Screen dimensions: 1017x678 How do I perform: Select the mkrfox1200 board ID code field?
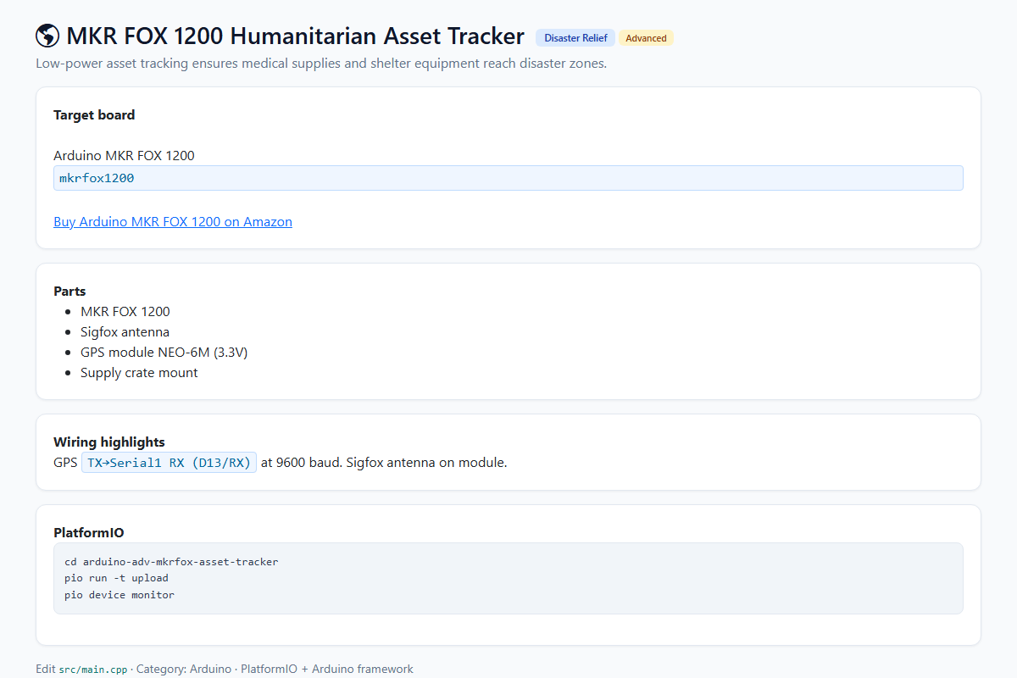[508, 178]
